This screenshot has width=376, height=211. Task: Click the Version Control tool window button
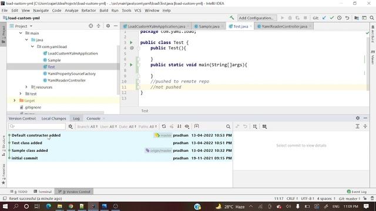[x=75, y=192]
